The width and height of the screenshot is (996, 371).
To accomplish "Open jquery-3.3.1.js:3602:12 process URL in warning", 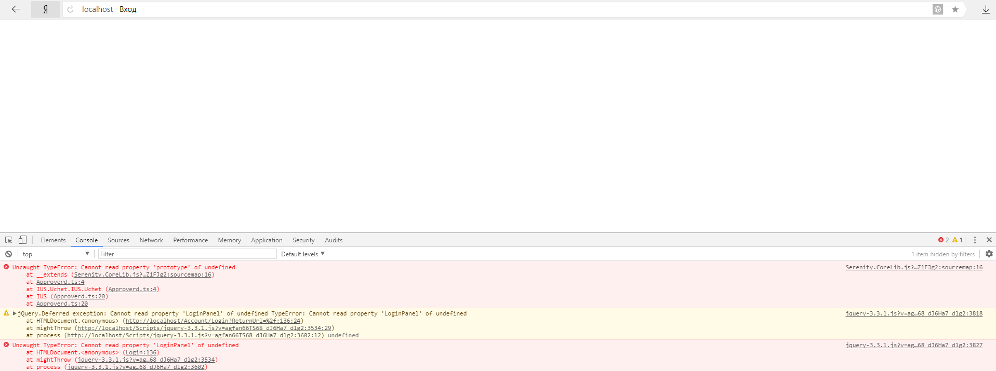I will [x=194, y=336].
